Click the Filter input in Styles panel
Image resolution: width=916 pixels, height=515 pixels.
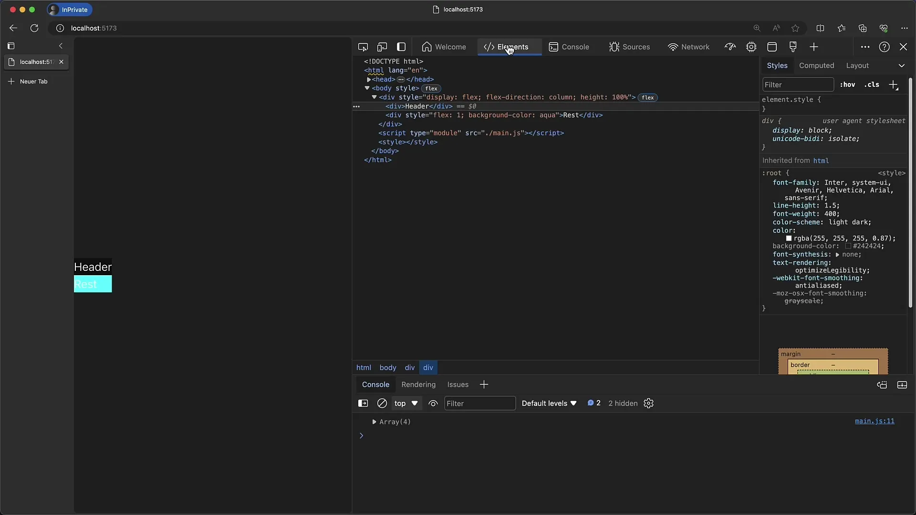tap(798, 84)
